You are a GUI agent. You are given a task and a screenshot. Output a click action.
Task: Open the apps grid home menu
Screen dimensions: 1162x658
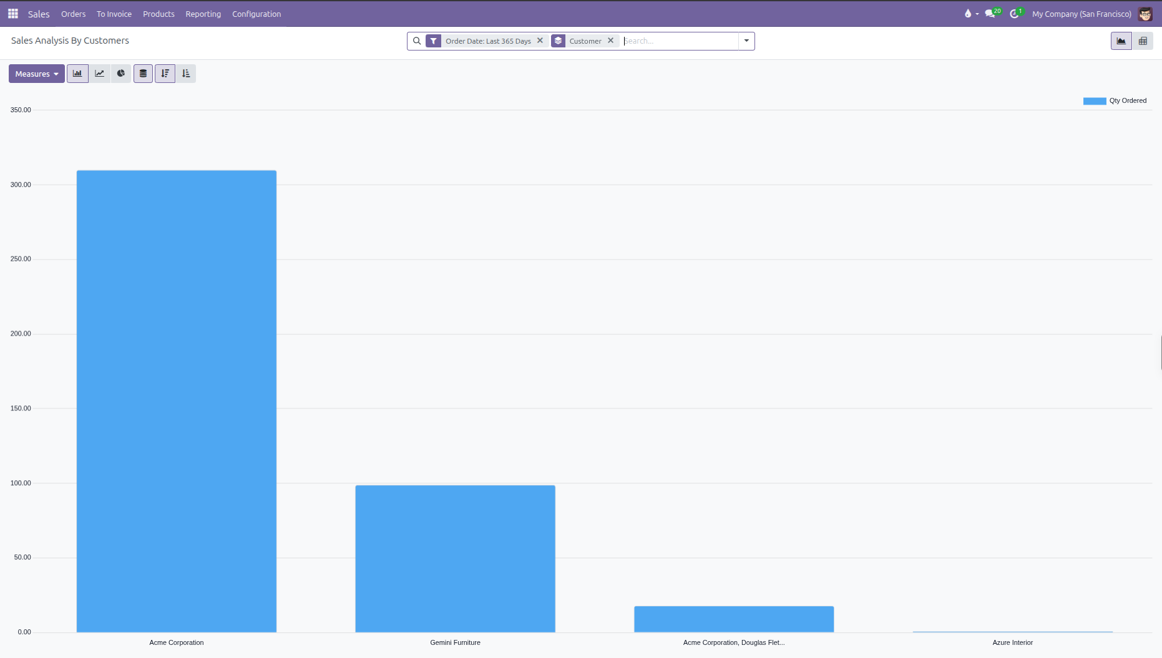pyautogui.click(x=13, y=14)
